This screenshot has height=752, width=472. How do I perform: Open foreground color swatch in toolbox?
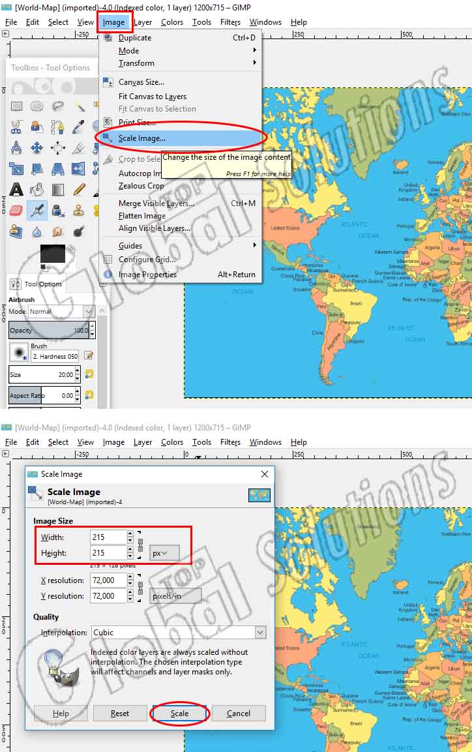coord(53,253)
